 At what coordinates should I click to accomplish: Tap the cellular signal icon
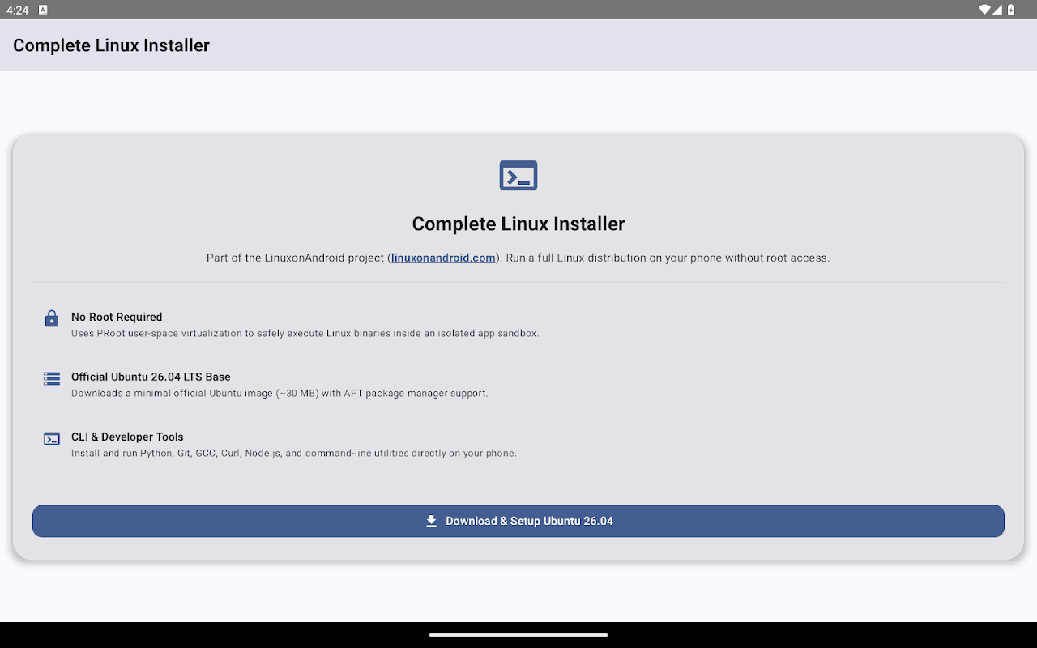tap(998, 10)
